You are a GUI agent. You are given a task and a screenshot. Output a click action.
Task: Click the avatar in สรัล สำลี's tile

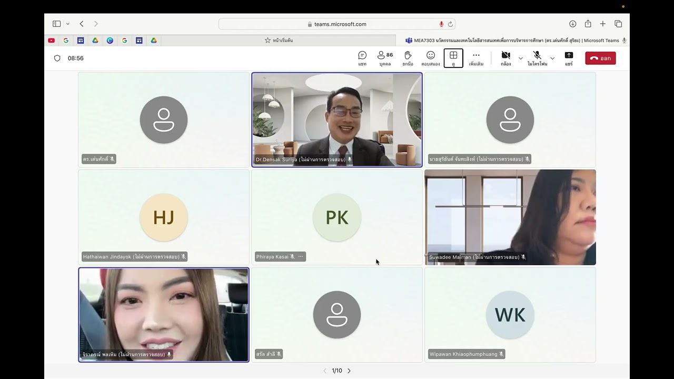(337, 315)
